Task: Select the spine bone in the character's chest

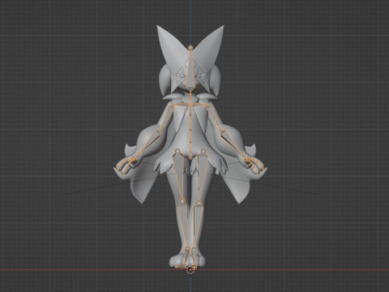Action: coord(190,109)
